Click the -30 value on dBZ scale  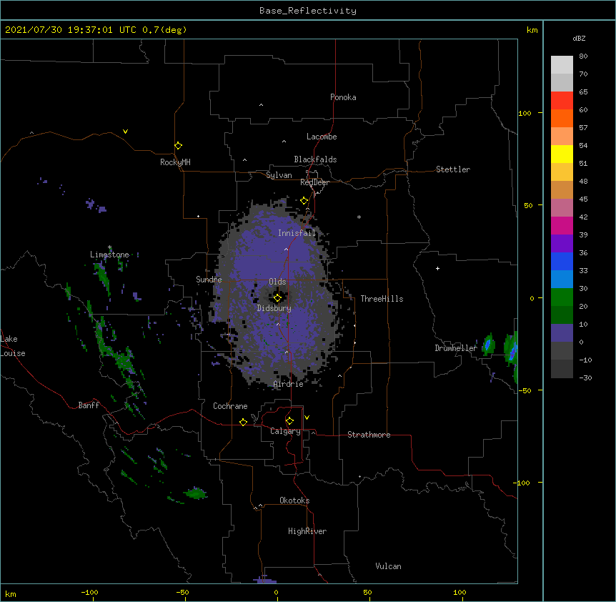(585, 378)
